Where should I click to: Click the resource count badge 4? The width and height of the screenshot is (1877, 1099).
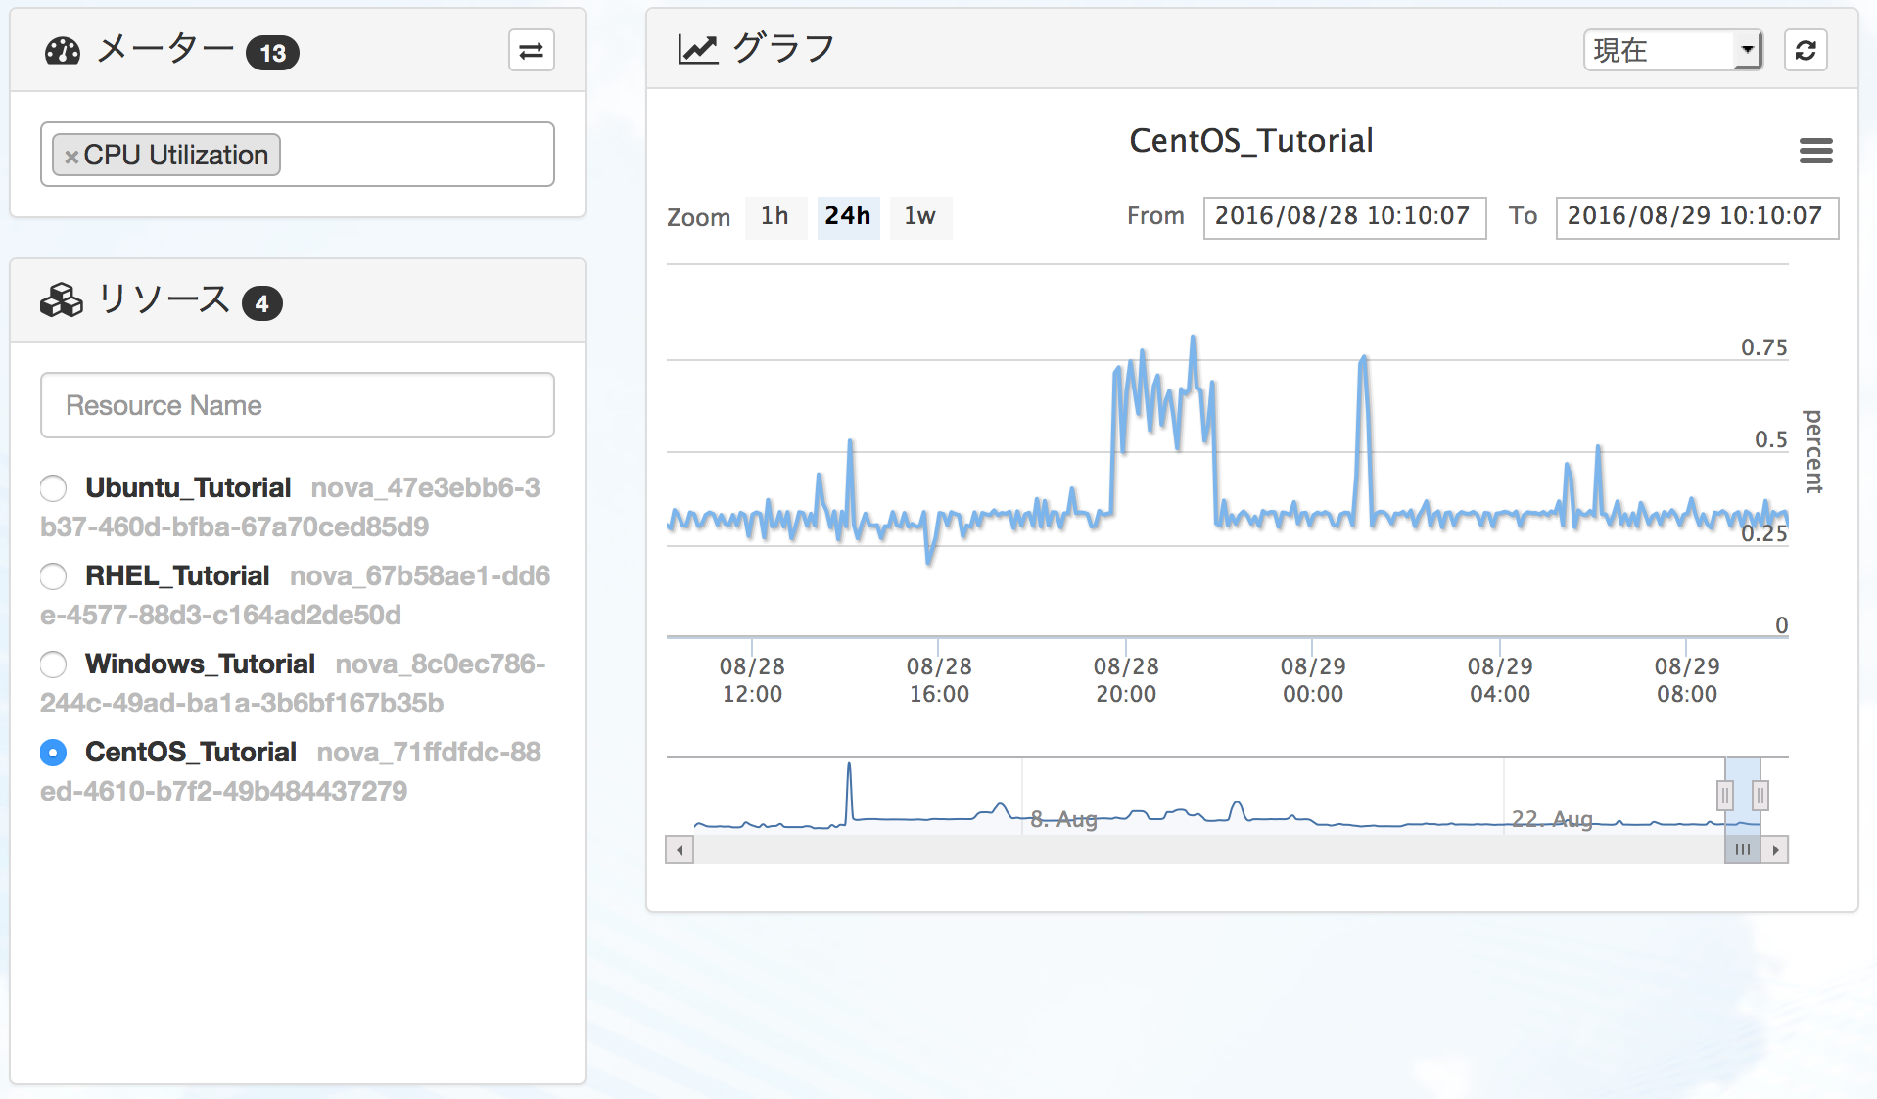point(261,303)
